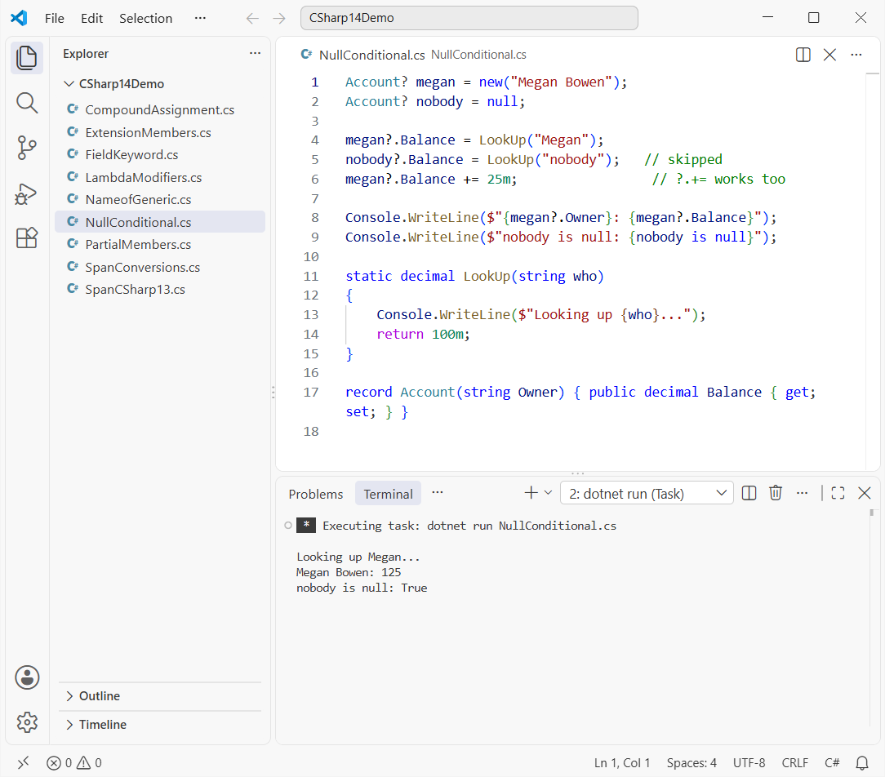Kill terminal with trash icon
The image size is (885, 777).
pyautogui.click(x=776, y=493)
